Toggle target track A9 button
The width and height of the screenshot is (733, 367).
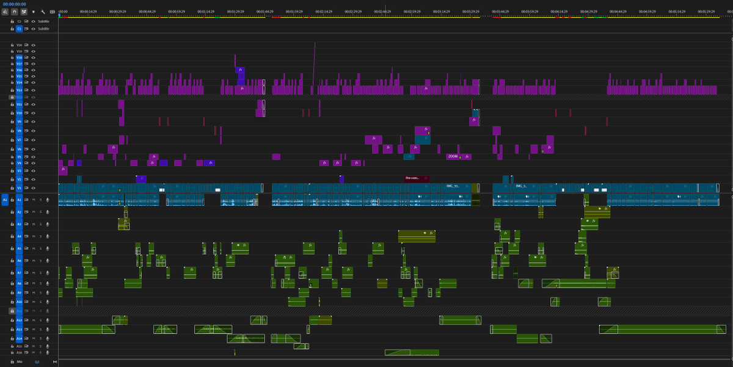[x=19, y=293]
